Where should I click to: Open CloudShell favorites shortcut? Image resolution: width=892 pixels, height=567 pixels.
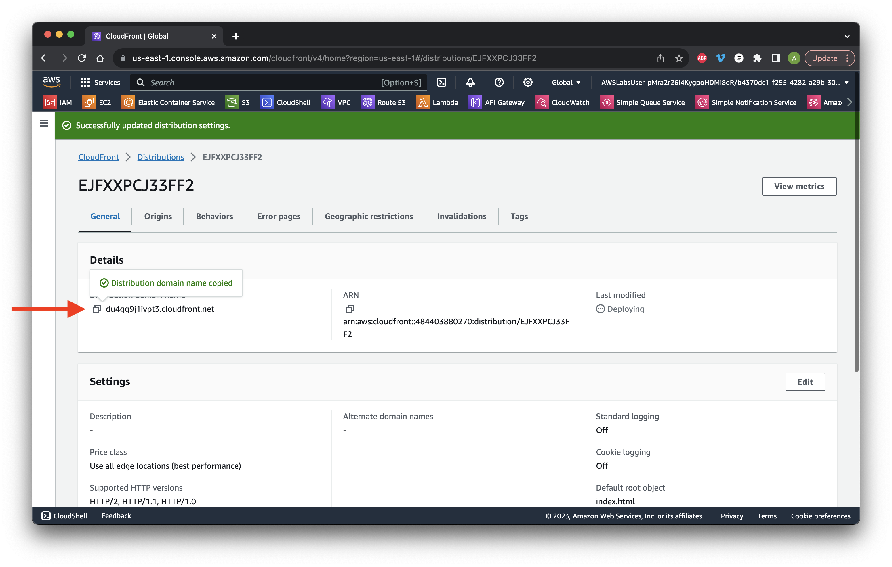[x=286, y=103]
